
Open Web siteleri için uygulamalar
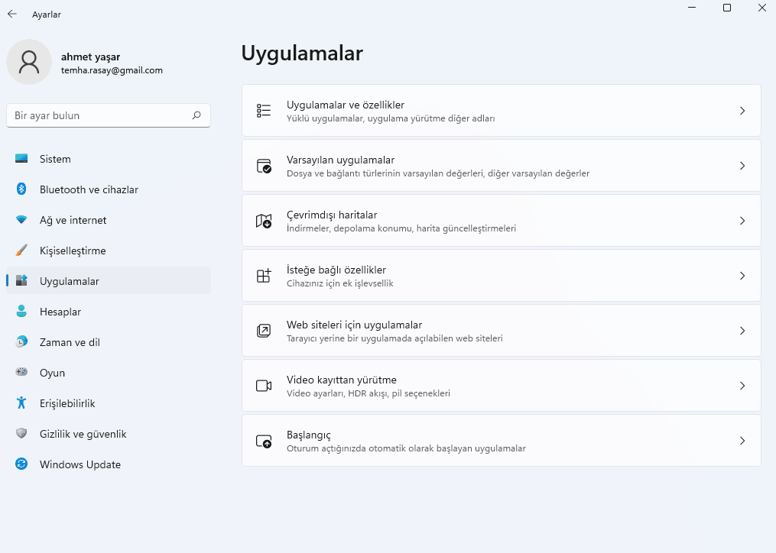[501, 330]
